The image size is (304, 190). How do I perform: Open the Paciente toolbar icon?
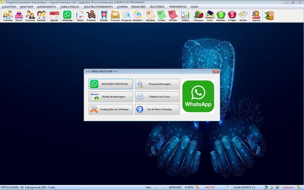coord(8,16)
